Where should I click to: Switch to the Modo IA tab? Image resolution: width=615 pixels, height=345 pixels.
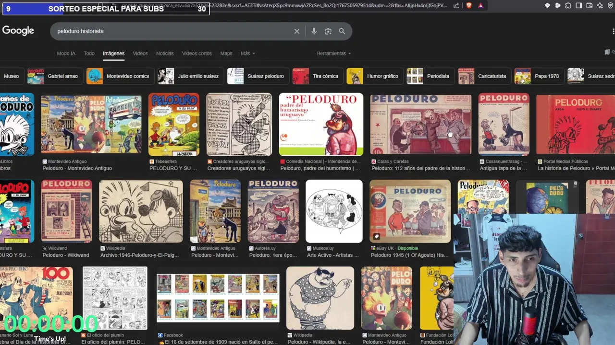[x=66, y=53]
